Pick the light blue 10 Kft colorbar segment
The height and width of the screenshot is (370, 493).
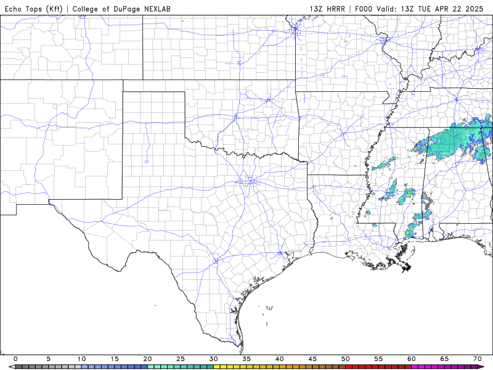84,367
